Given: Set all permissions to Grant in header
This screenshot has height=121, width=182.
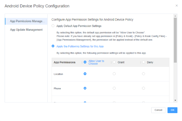Looking at the screenshot, I should point(114,62).
